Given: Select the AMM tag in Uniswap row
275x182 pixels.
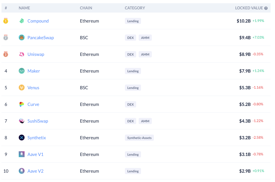Looking at the screenshot, I should (x=145, y=54).
